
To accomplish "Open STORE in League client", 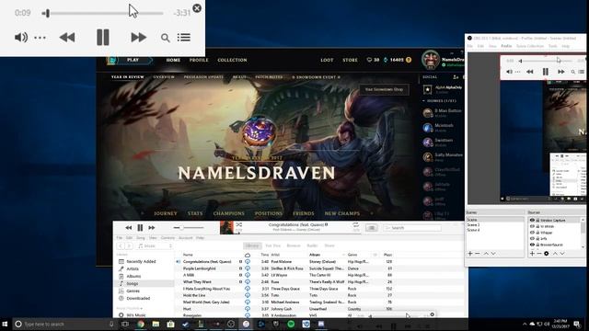I will point(350,60).
